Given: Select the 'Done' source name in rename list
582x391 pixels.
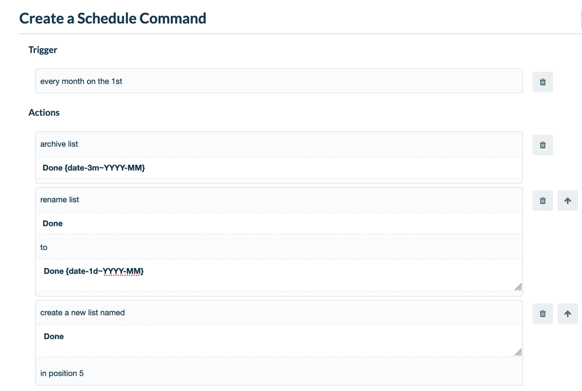Looking at the screenshot, I should click(278, 223).
